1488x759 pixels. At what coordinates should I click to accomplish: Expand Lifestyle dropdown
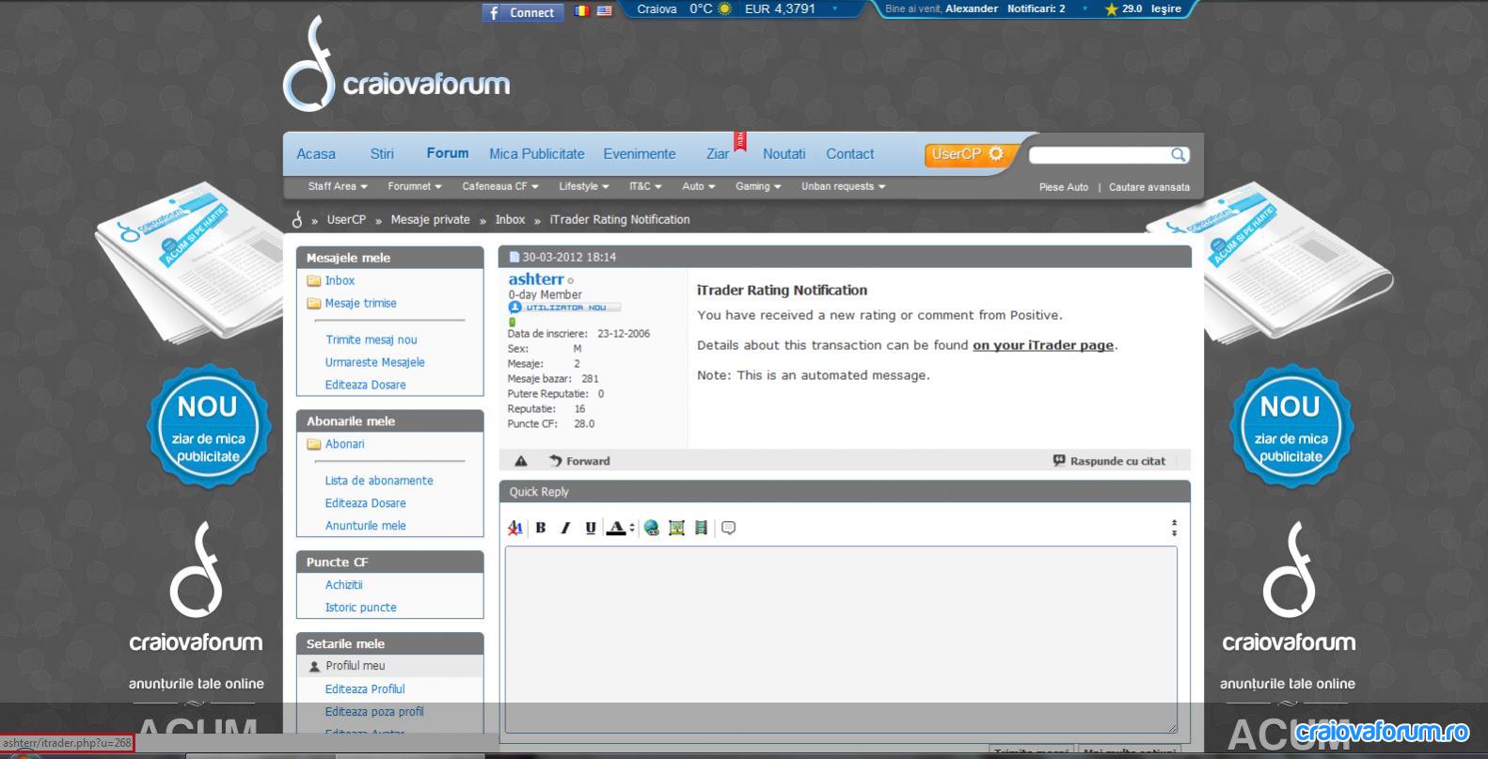point(584,186)
